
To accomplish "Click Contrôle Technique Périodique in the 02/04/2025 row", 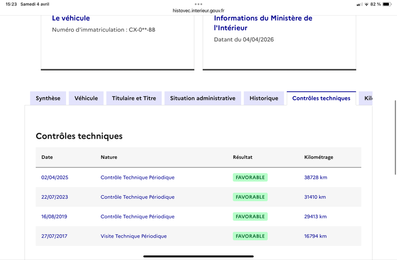I will point(137,177).
